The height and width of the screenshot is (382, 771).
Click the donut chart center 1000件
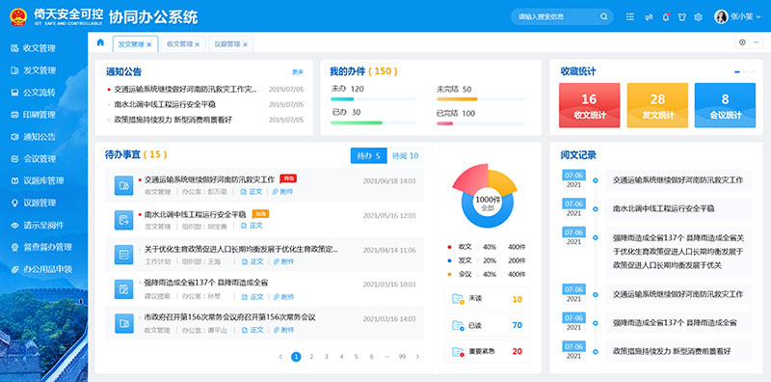pos(488,204)
